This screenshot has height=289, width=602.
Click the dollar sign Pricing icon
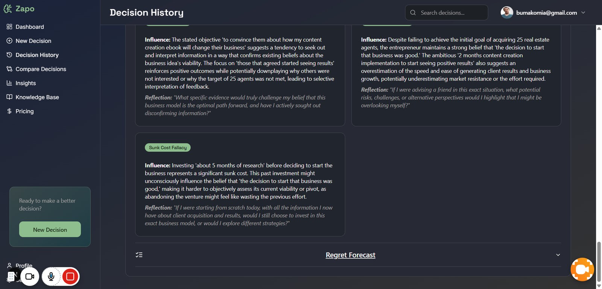click(9, 111)
